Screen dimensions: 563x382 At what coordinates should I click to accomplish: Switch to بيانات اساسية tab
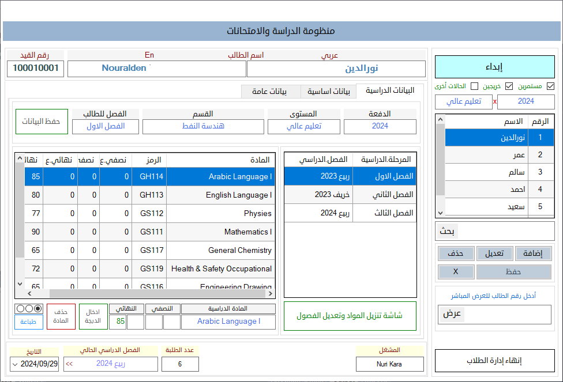(x=329, y=92)
